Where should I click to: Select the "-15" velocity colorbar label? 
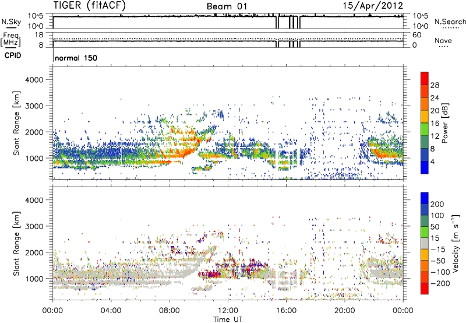click(x=437, y=249)
